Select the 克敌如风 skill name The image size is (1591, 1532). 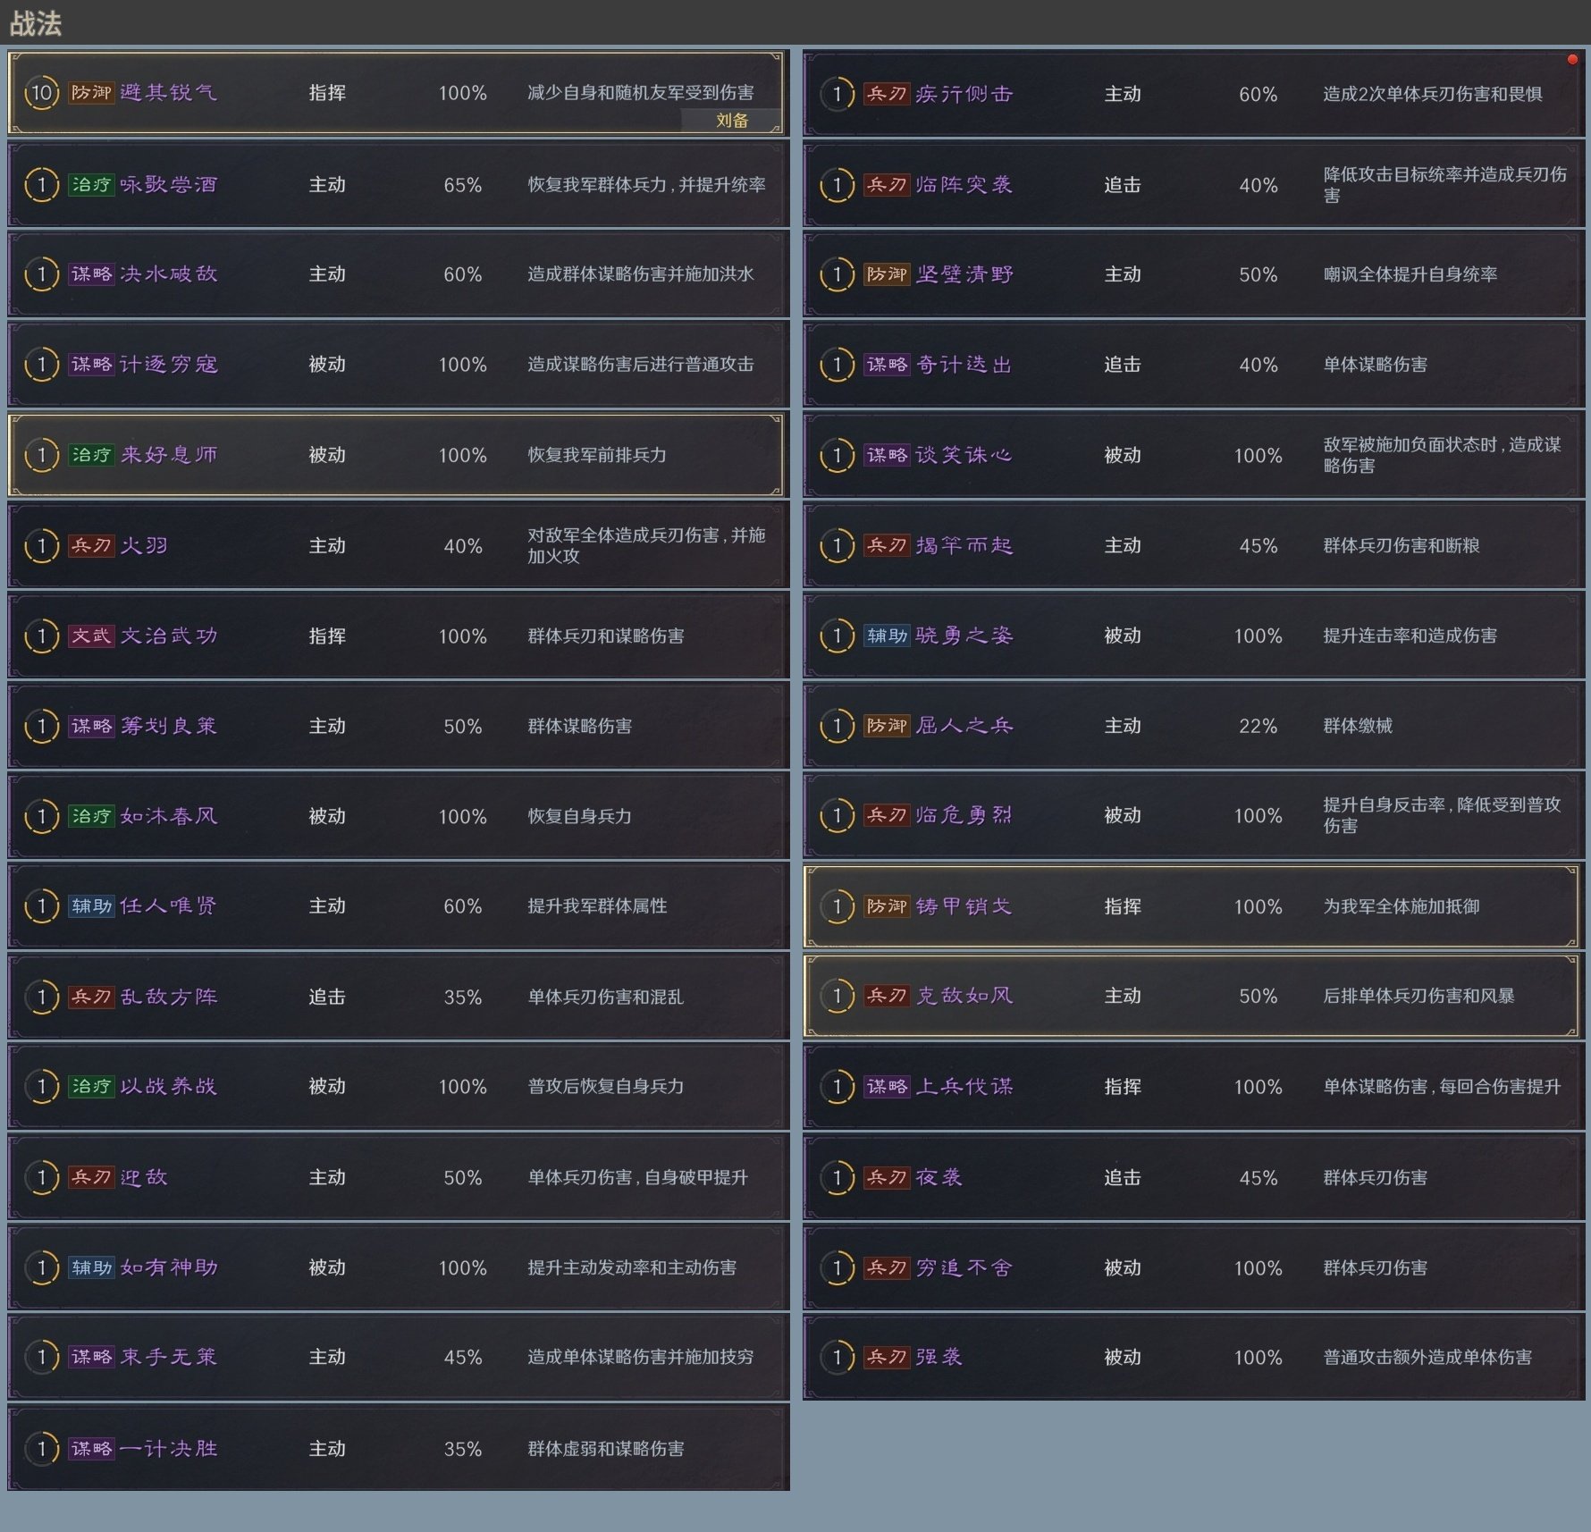964,997
